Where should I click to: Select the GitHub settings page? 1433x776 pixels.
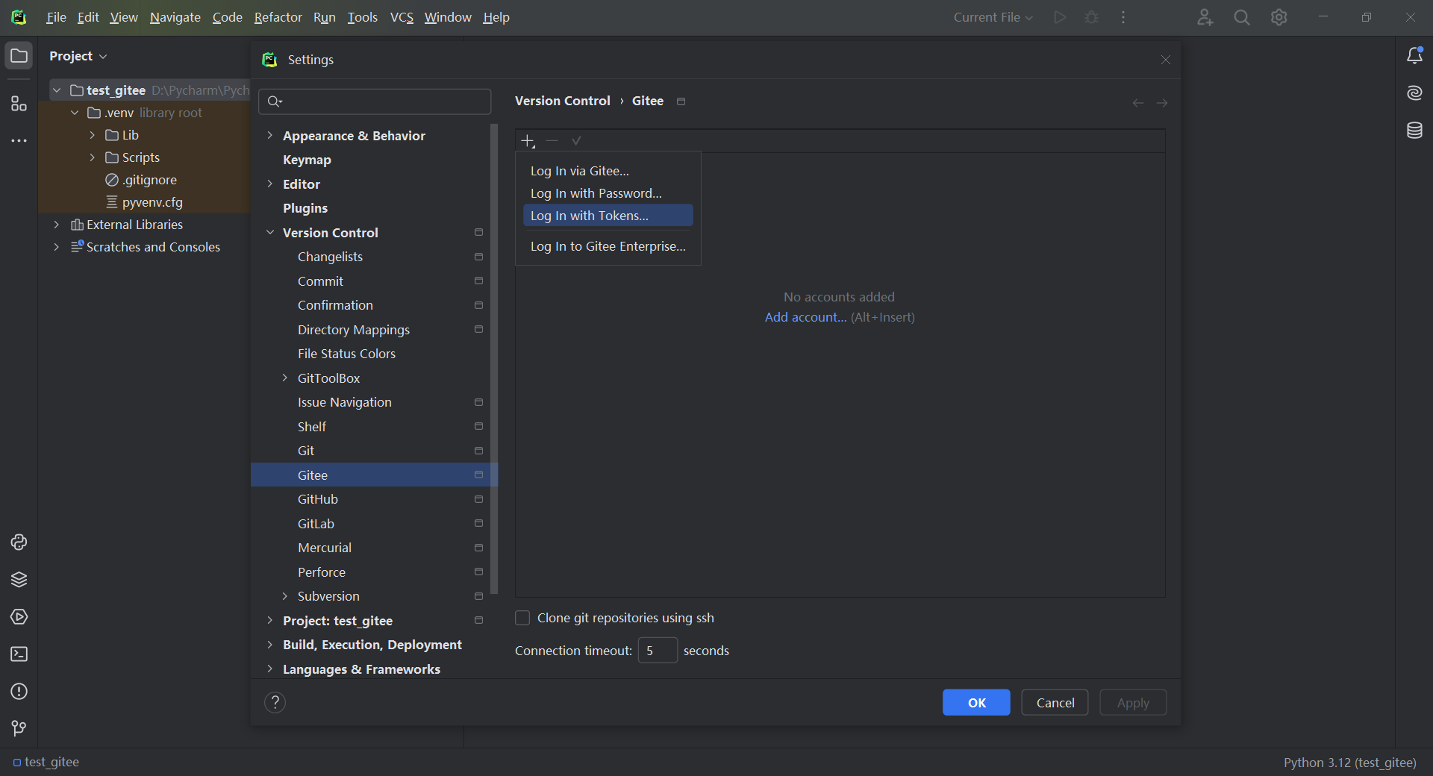coord(374,499)
